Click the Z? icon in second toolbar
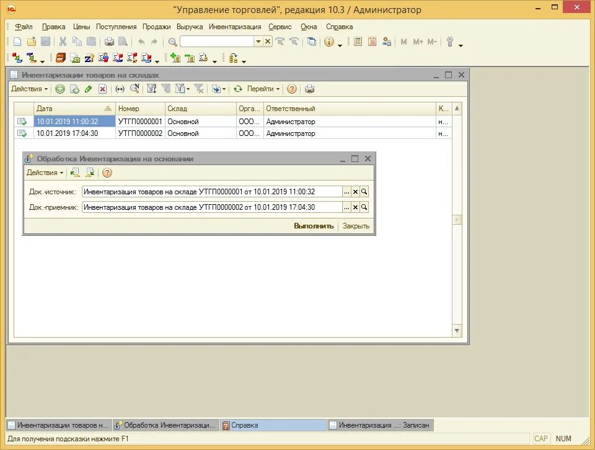 [x=89, y=58]
